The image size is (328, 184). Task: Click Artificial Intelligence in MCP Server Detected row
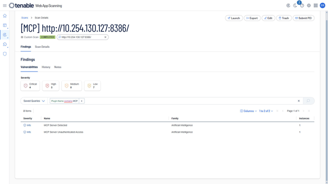[182, 125]
